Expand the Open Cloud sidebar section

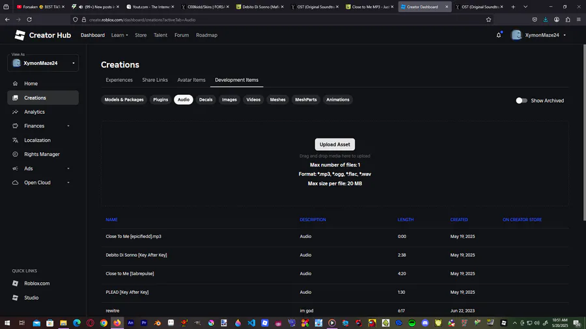click(x=68, y=183)
